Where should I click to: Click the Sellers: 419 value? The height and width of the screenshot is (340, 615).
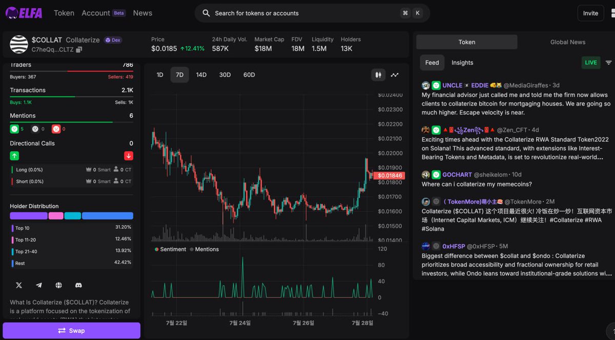[x=120, y=77]
